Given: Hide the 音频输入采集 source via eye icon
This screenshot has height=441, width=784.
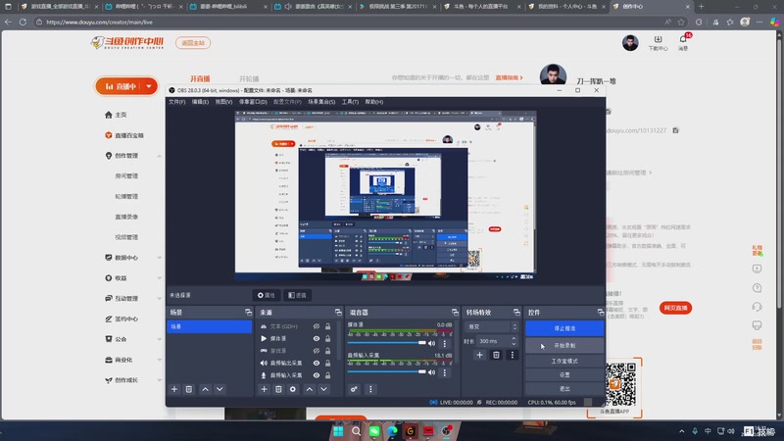Looking at the screenshot, I should pyautogui.click(x=317, y=375).
